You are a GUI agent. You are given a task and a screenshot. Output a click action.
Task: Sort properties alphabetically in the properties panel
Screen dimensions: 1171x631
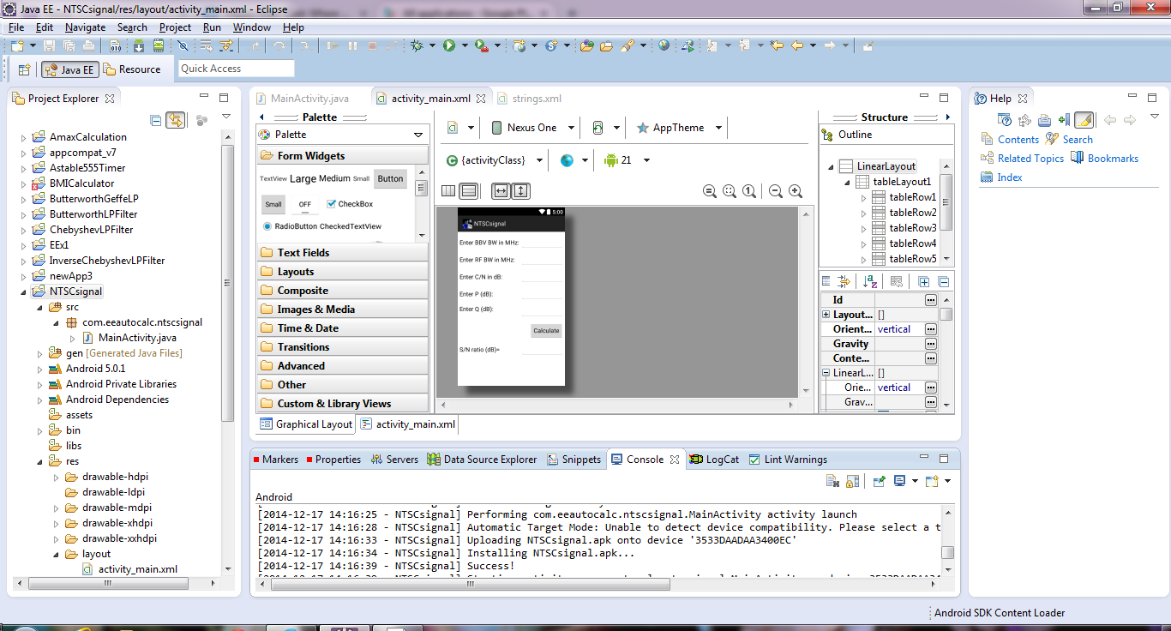point(870,281)
